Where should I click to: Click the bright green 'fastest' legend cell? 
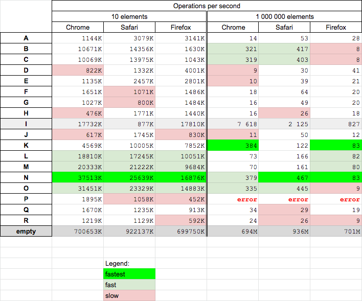129,274
